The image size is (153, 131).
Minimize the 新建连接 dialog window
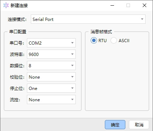tap(112, 5)
